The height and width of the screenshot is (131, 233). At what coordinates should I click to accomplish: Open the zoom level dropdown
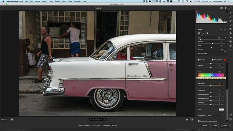tap(4, 119)
